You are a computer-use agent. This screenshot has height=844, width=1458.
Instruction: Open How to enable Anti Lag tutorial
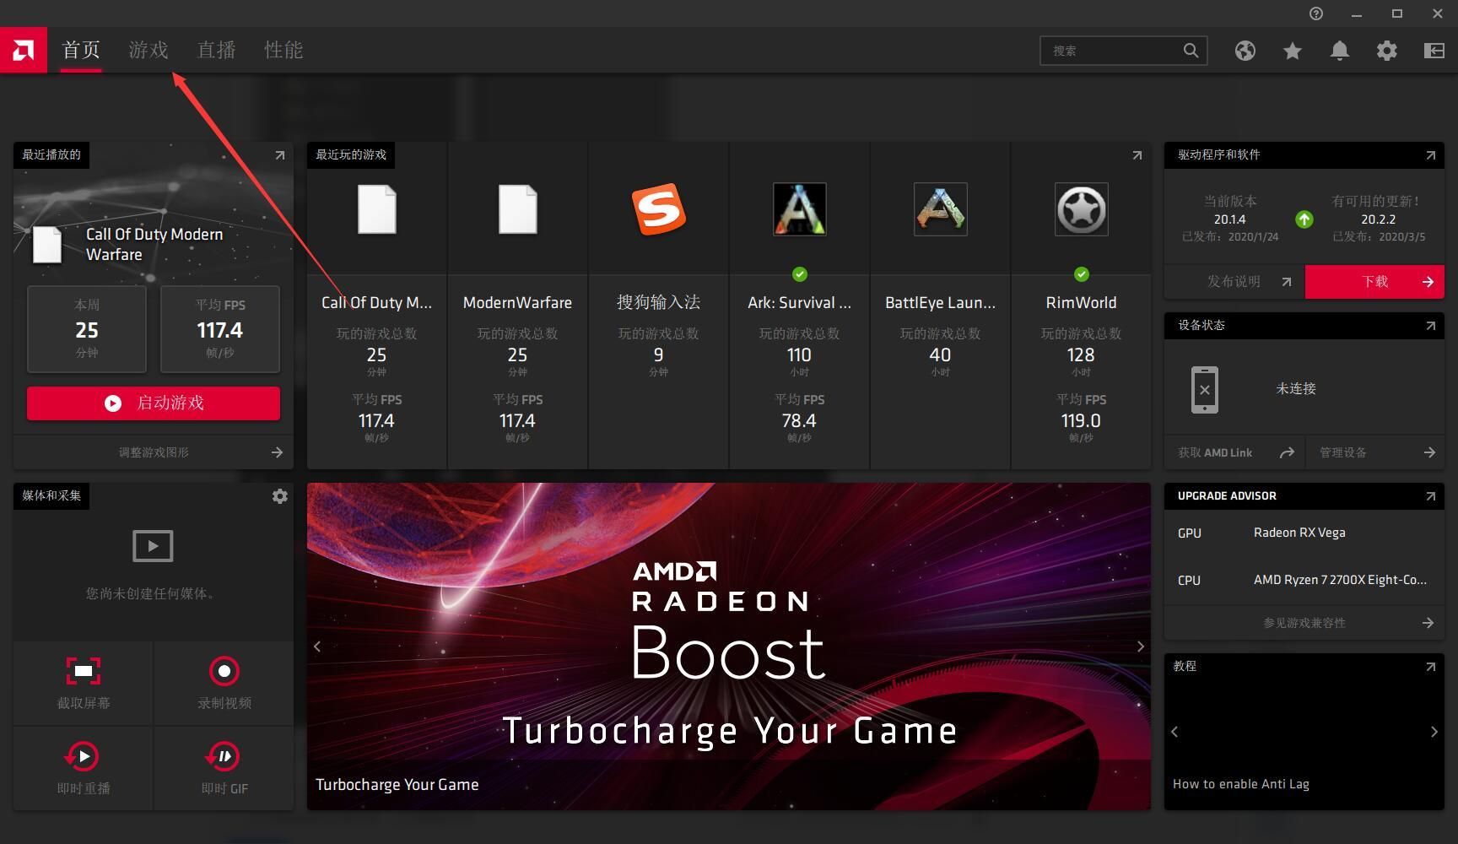1240,784
